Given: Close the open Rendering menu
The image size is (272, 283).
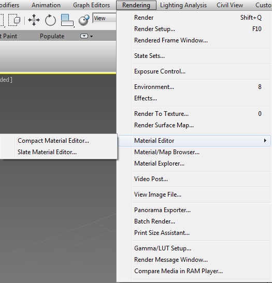Looking at the screenshot, I should click(136, 5).
